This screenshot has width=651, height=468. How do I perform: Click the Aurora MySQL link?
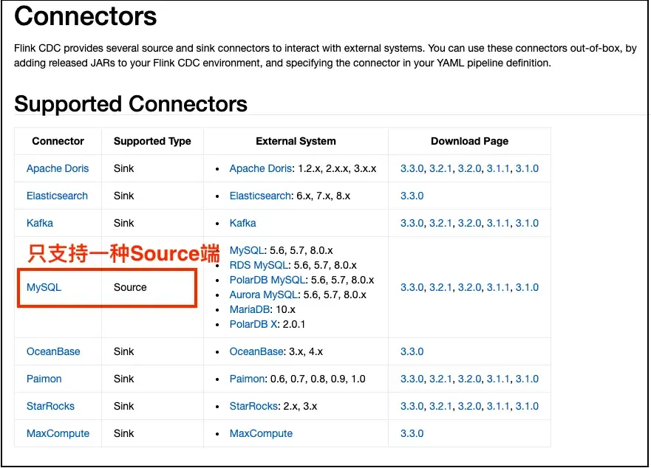click(264, 295)
